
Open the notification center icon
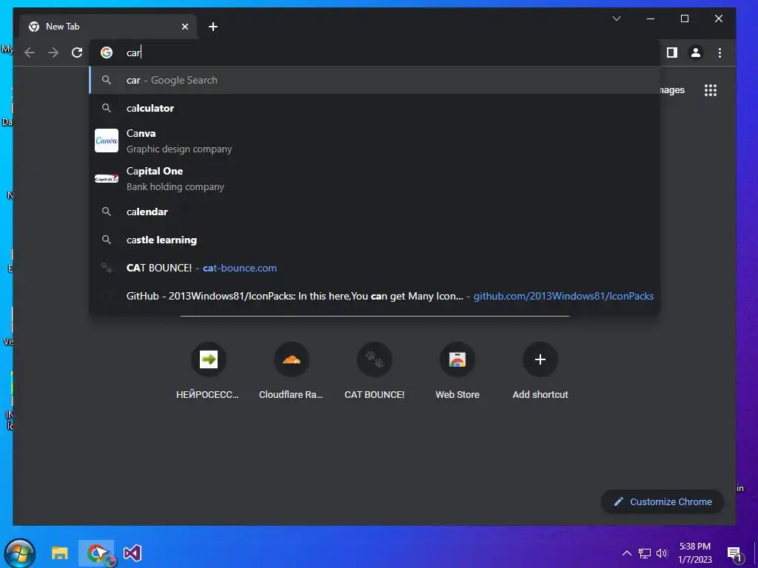click(x=734, y=554)
